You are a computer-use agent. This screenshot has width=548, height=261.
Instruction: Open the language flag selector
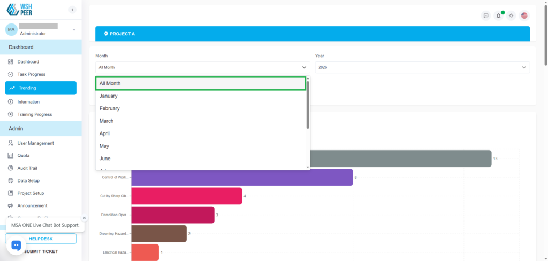(x=524, y=15)
